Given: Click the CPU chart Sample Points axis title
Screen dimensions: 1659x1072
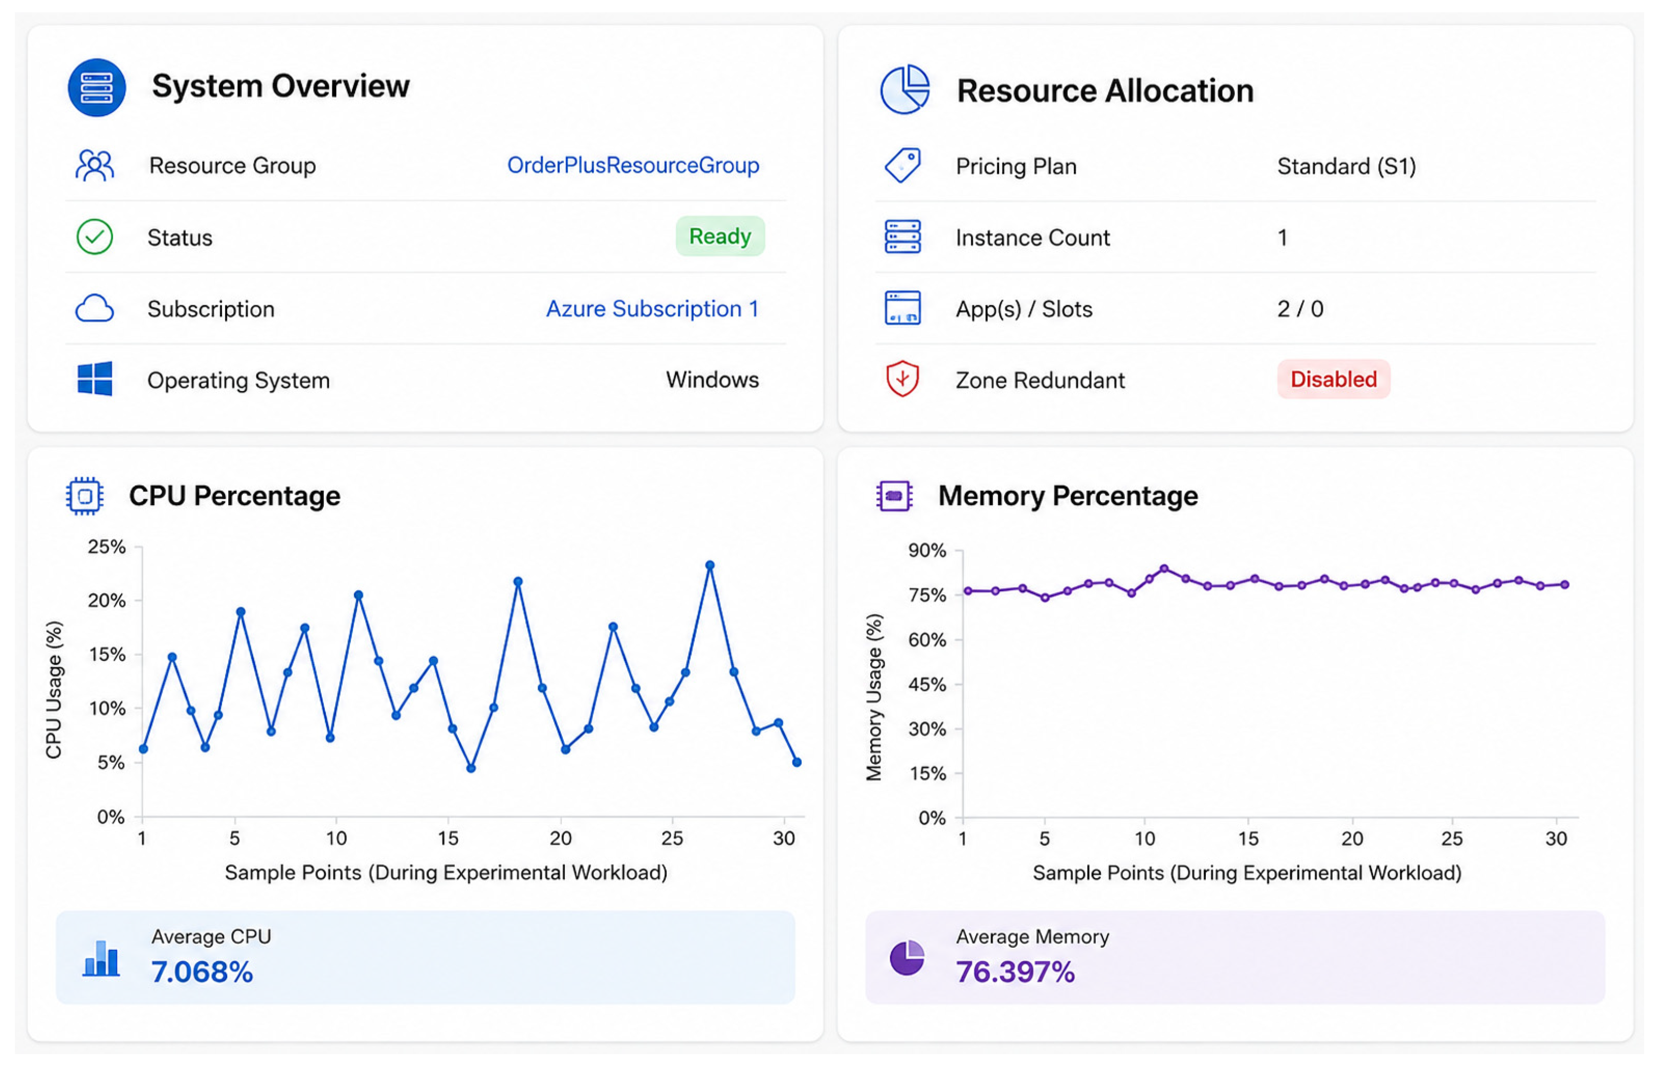Looking at the screenshot, I should tap(446, 873).
